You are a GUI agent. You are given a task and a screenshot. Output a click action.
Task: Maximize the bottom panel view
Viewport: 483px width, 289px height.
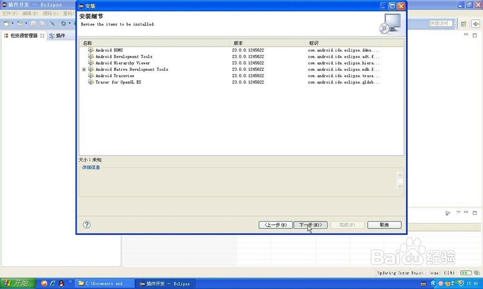[x=475, y=212]
